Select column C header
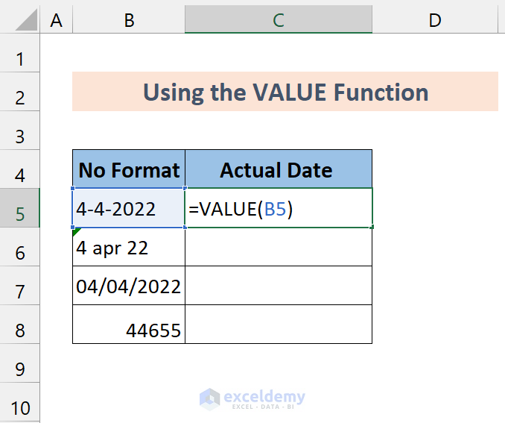Screen dimensions: 505x423 pos(279,20)
